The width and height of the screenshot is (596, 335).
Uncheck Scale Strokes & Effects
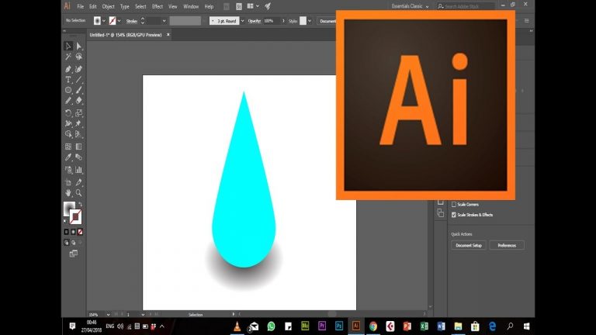click(454, 215)
